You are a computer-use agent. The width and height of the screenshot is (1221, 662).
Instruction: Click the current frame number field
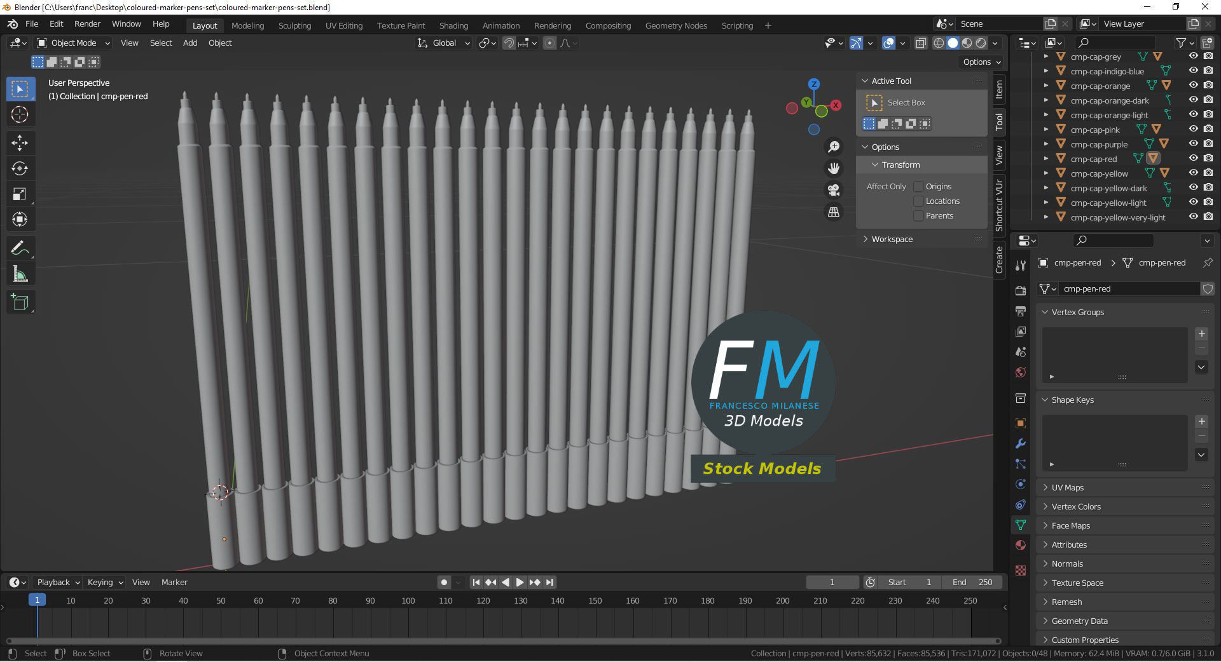point(832,582)
